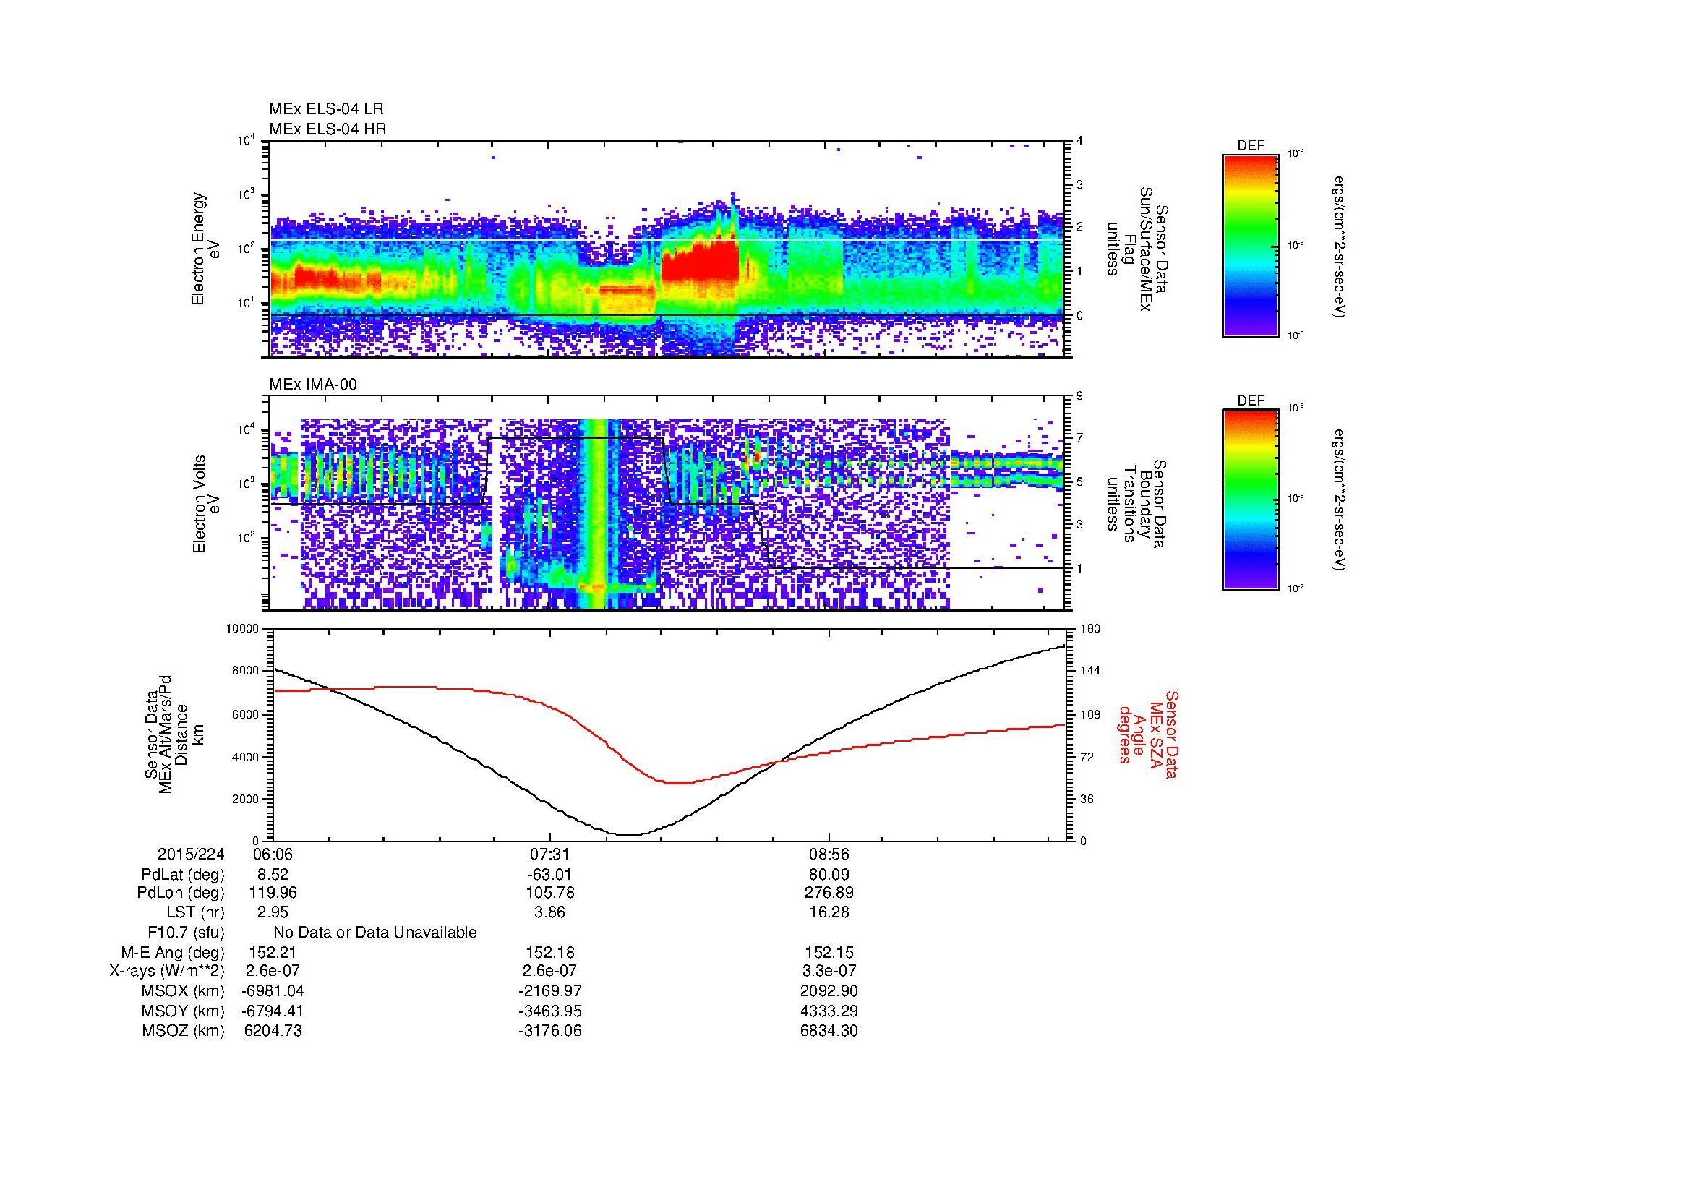This screenshot has width=1691, height=1195.
Task: Click the 'MEx IMA-00' panel title
Action: 313,385
